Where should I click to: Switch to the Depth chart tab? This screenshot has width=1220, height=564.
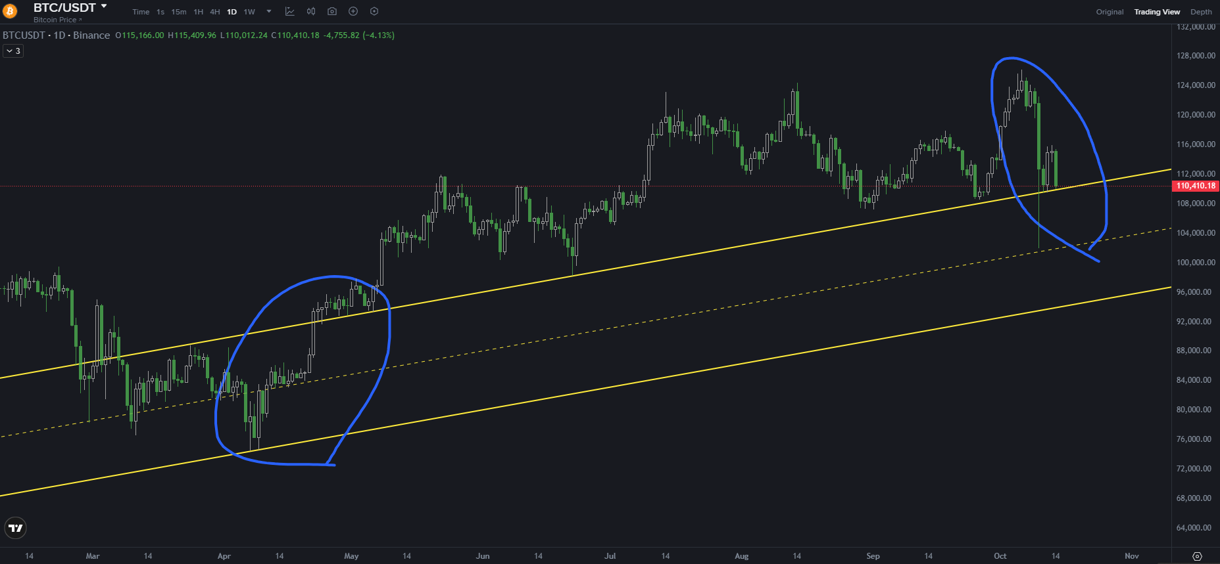coord(1201,12)
